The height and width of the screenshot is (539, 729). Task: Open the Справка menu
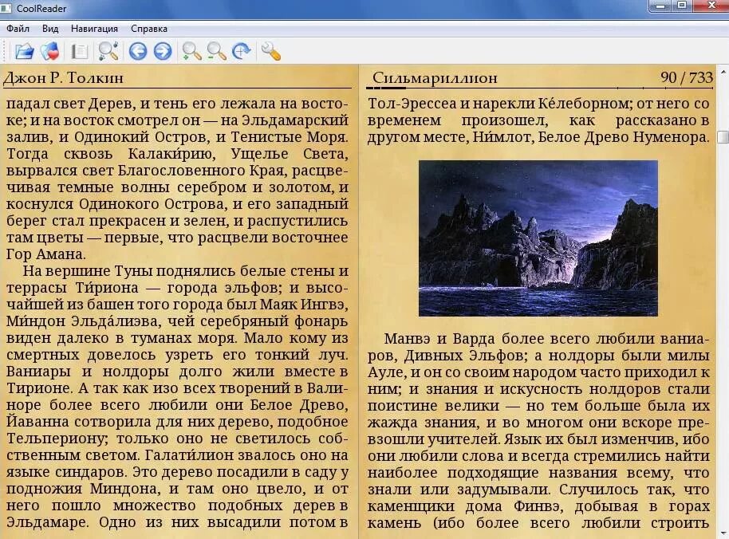pos(148,29)
